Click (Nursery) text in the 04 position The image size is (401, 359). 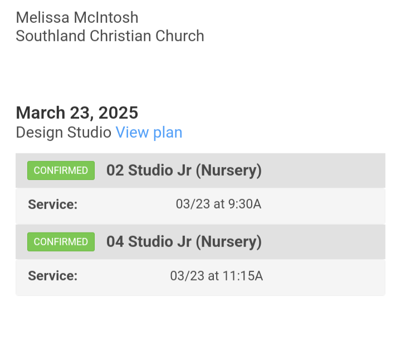click(228, 242)
